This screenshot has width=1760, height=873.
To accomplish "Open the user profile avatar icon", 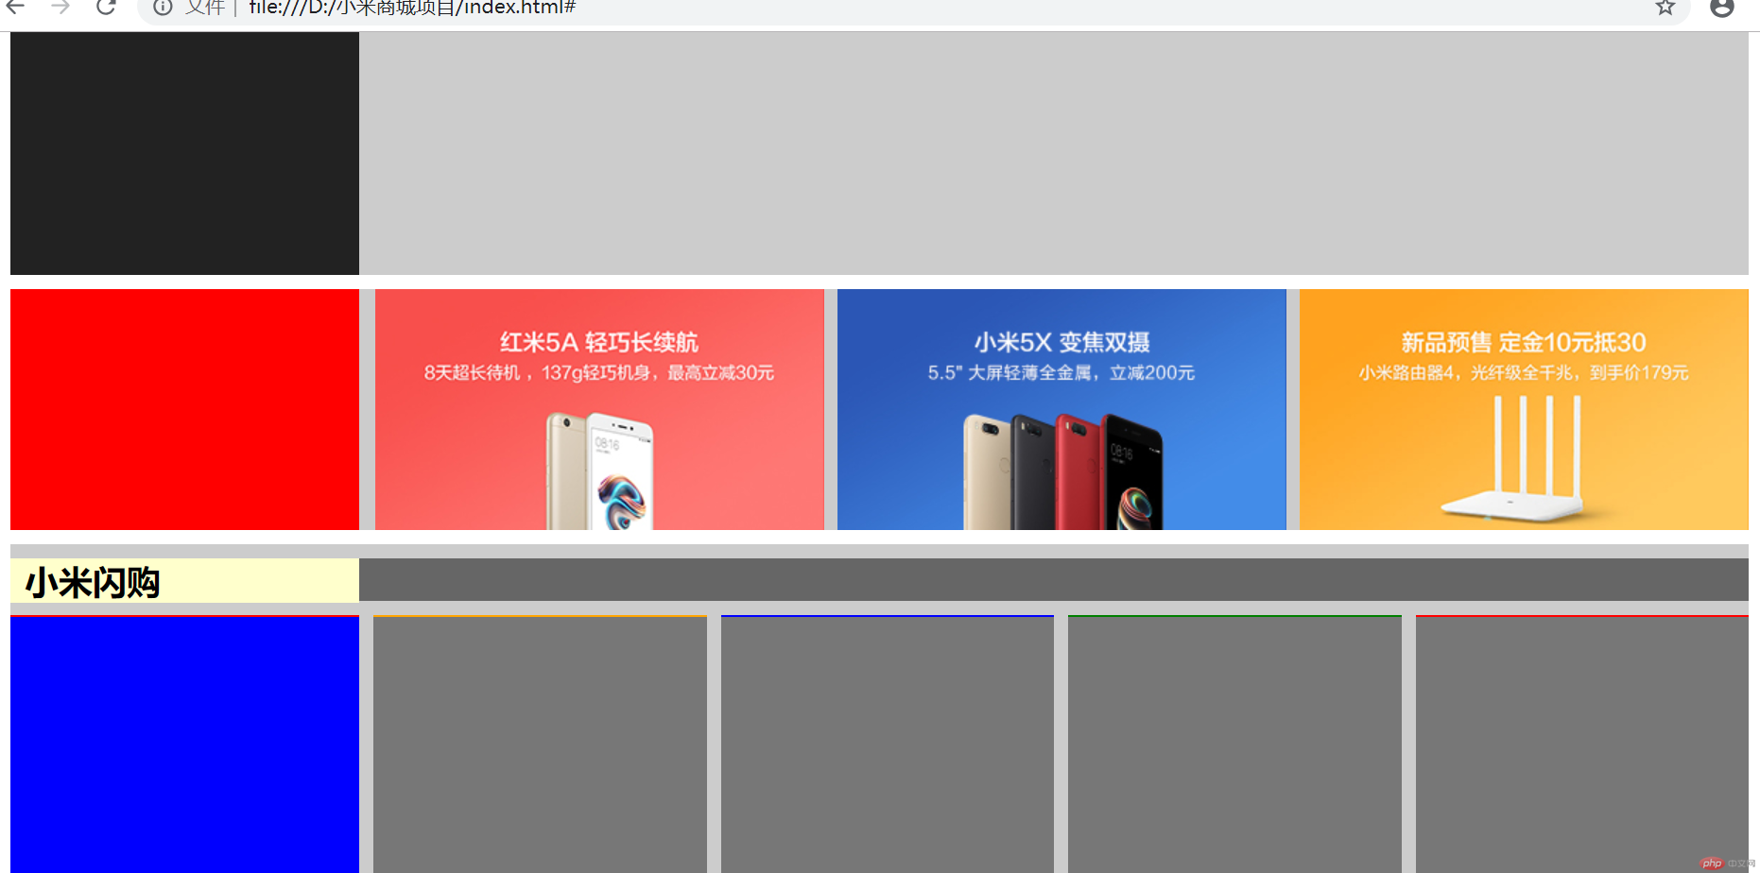I will (x=1722, y=8).
